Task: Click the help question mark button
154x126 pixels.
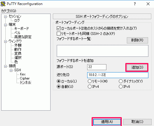Action: [135, 4]
